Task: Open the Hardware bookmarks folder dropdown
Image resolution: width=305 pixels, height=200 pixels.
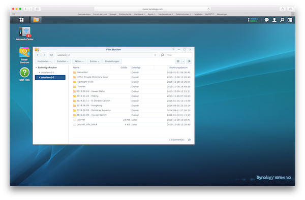Action: (x=139, y=14)
